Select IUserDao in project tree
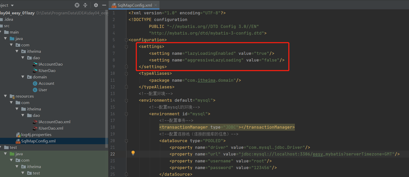 47,70
